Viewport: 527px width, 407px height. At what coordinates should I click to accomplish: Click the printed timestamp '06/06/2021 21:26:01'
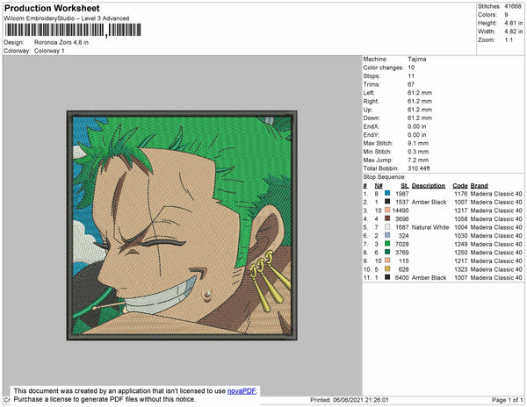pos(361,400)
